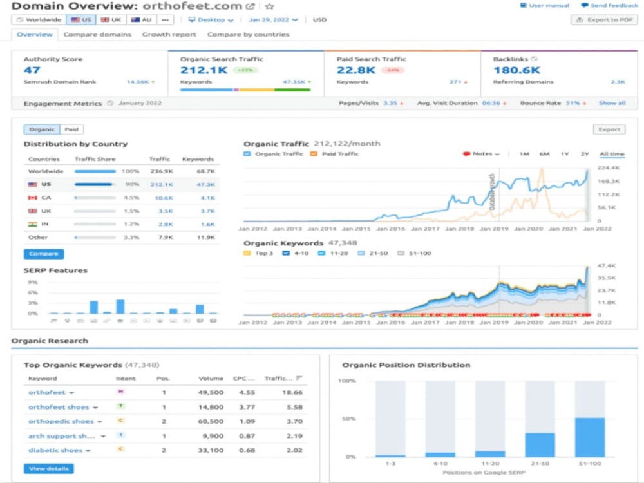The height and width of the screenshot is (483, 644).
Task: Click View details button
Action: tap(48, 469)
